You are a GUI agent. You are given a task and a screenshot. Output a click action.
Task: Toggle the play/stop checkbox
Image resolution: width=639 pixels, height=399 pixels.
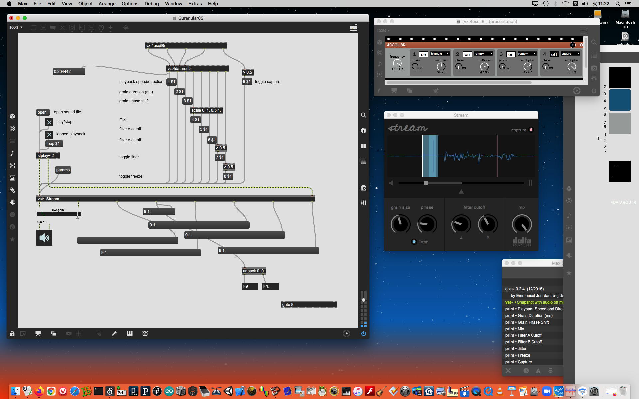(49, 122)
